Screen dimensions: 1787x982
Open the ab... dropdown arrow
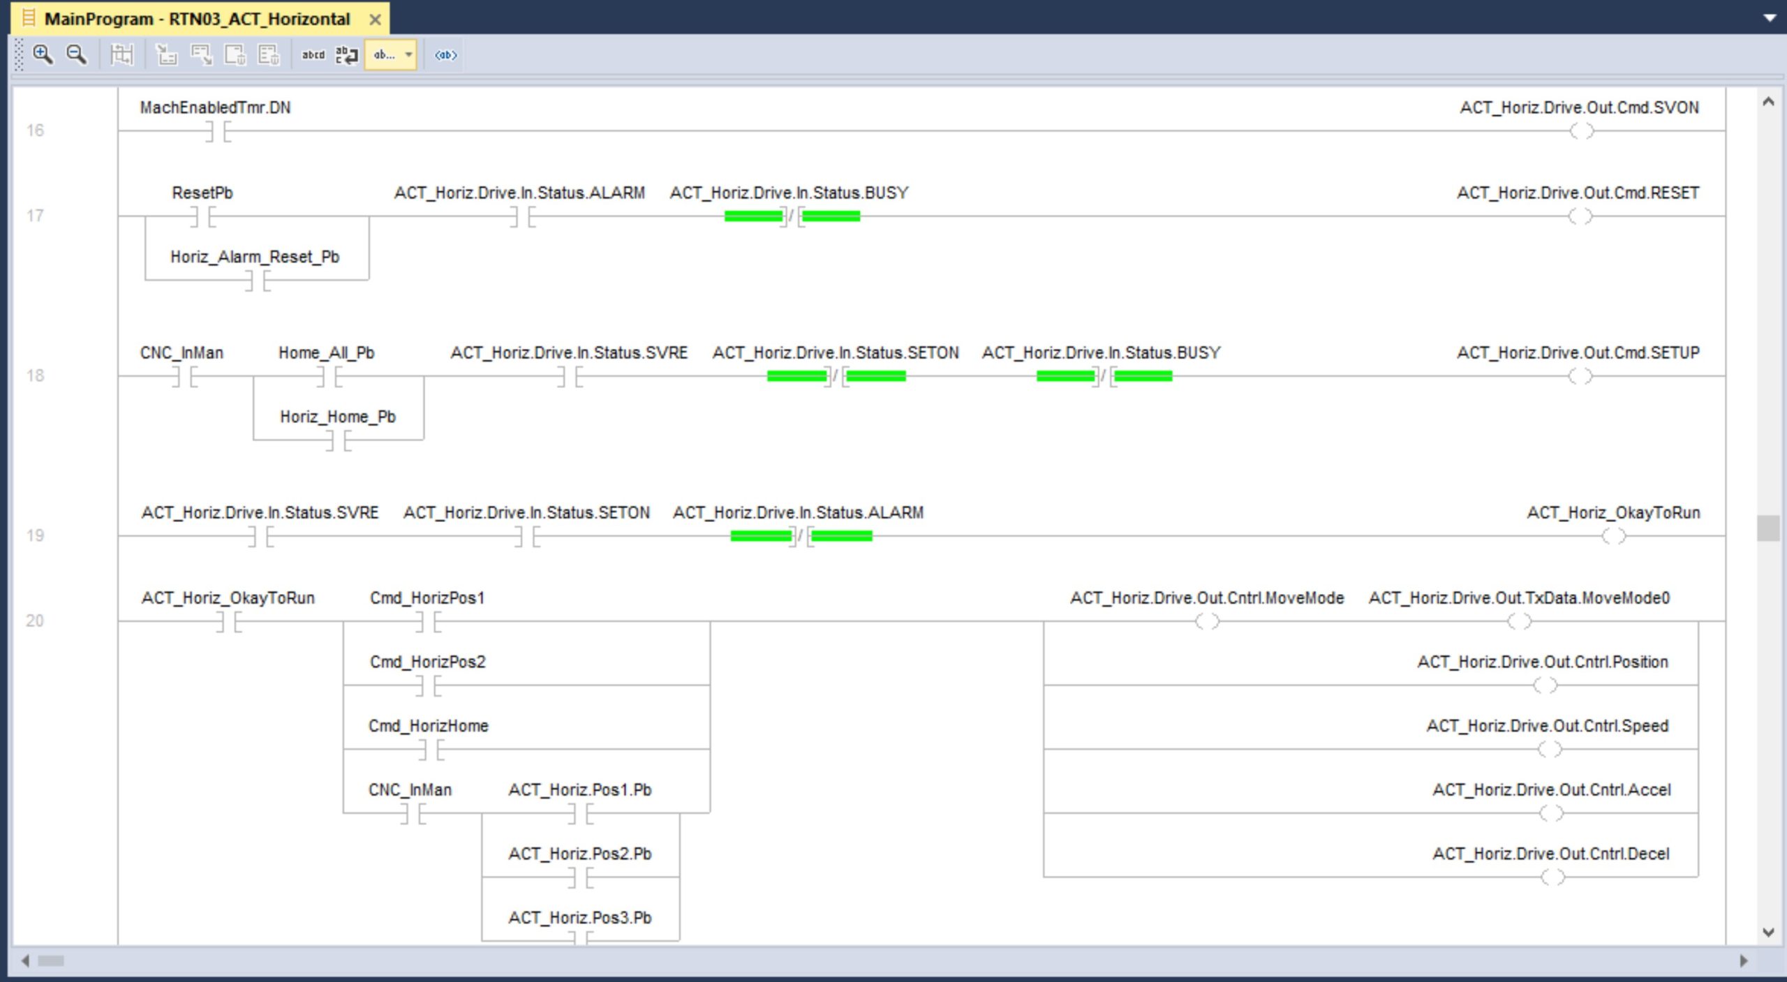[x=409, y=54]
